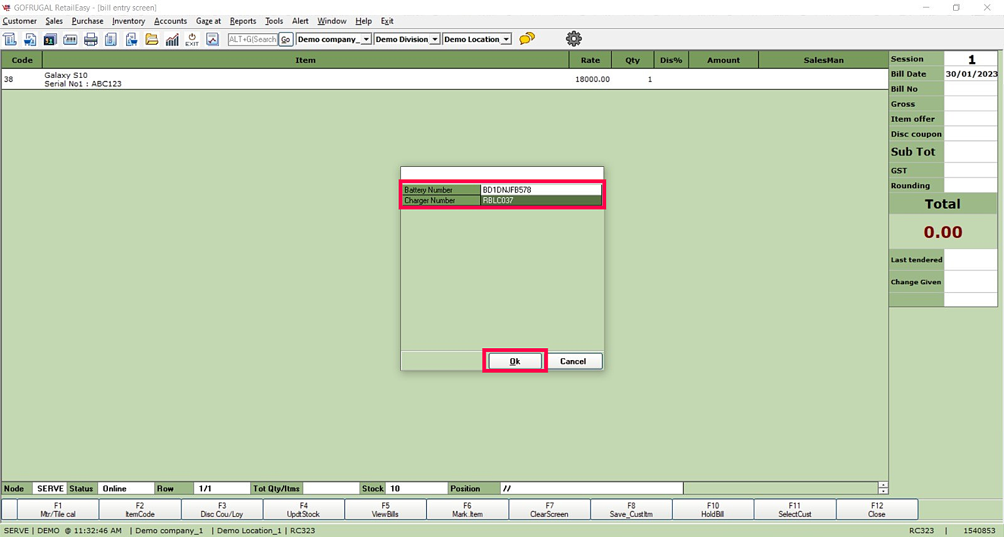Click F4 UpdtStock button
Screen dimensions: 1004x537
pyautogui.click(x=304, y=509)
